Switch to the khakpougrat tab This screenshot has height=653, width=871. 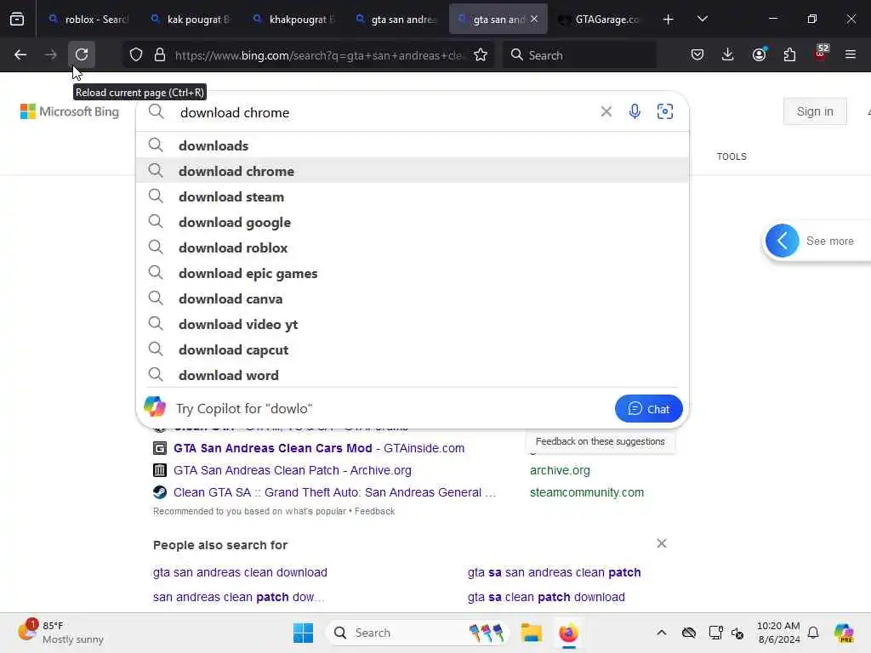[x=293, y=20]
